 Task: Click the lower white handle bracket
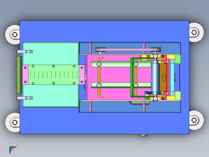(x=25, y=98)
